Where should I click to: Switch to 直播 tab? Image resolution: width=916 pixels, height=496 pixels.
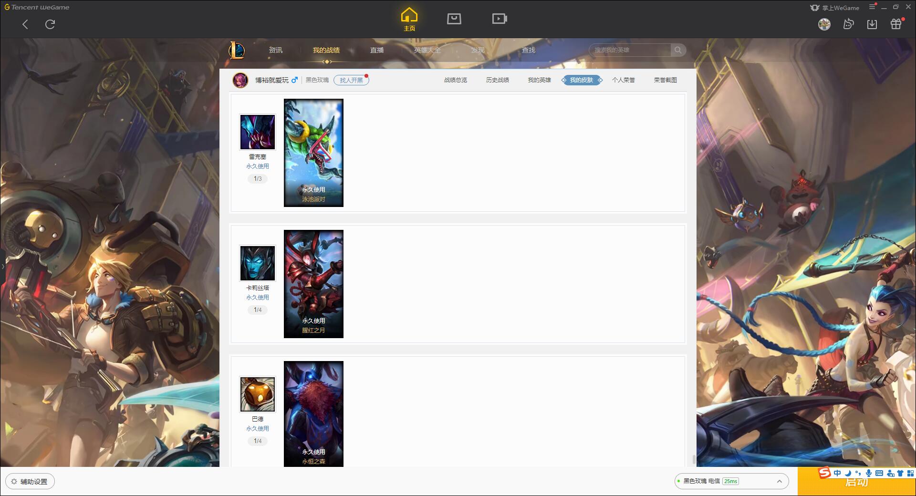click(x=377, y=50)
